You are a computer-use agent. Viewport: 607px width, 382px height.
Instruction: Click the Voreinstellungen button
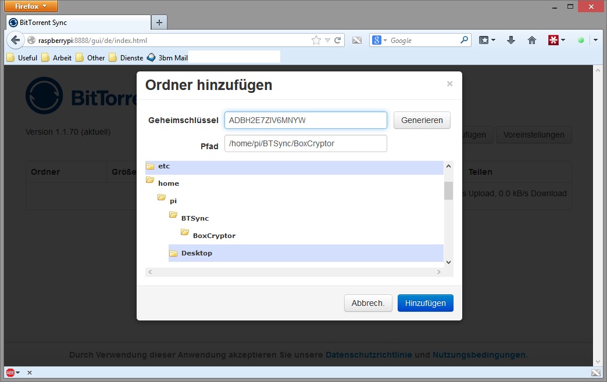click(534, 135)
